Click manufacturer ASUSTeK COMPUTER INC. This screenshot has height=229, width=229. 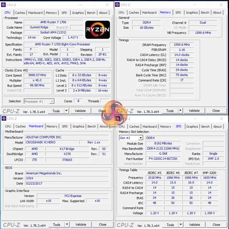(67, 137)
